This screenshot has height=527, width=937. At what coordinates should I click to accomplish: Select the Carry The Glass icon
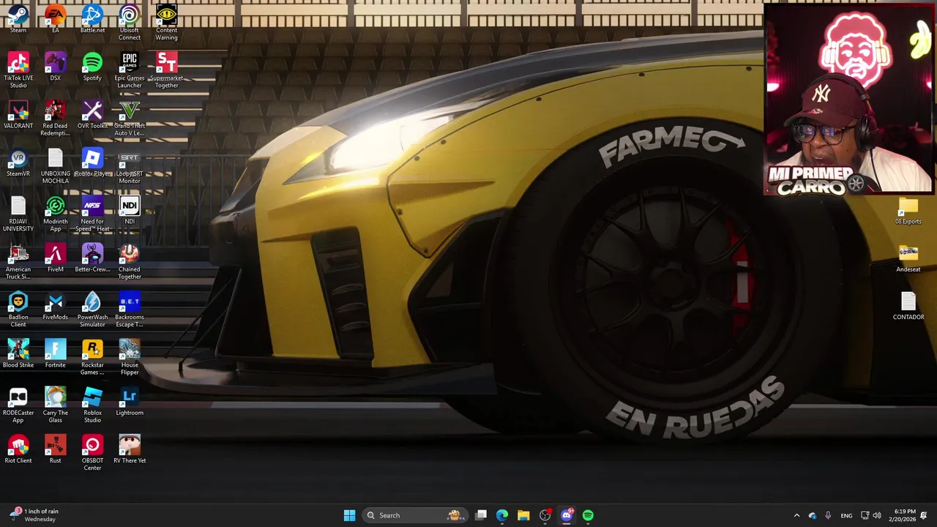[56, 405]
